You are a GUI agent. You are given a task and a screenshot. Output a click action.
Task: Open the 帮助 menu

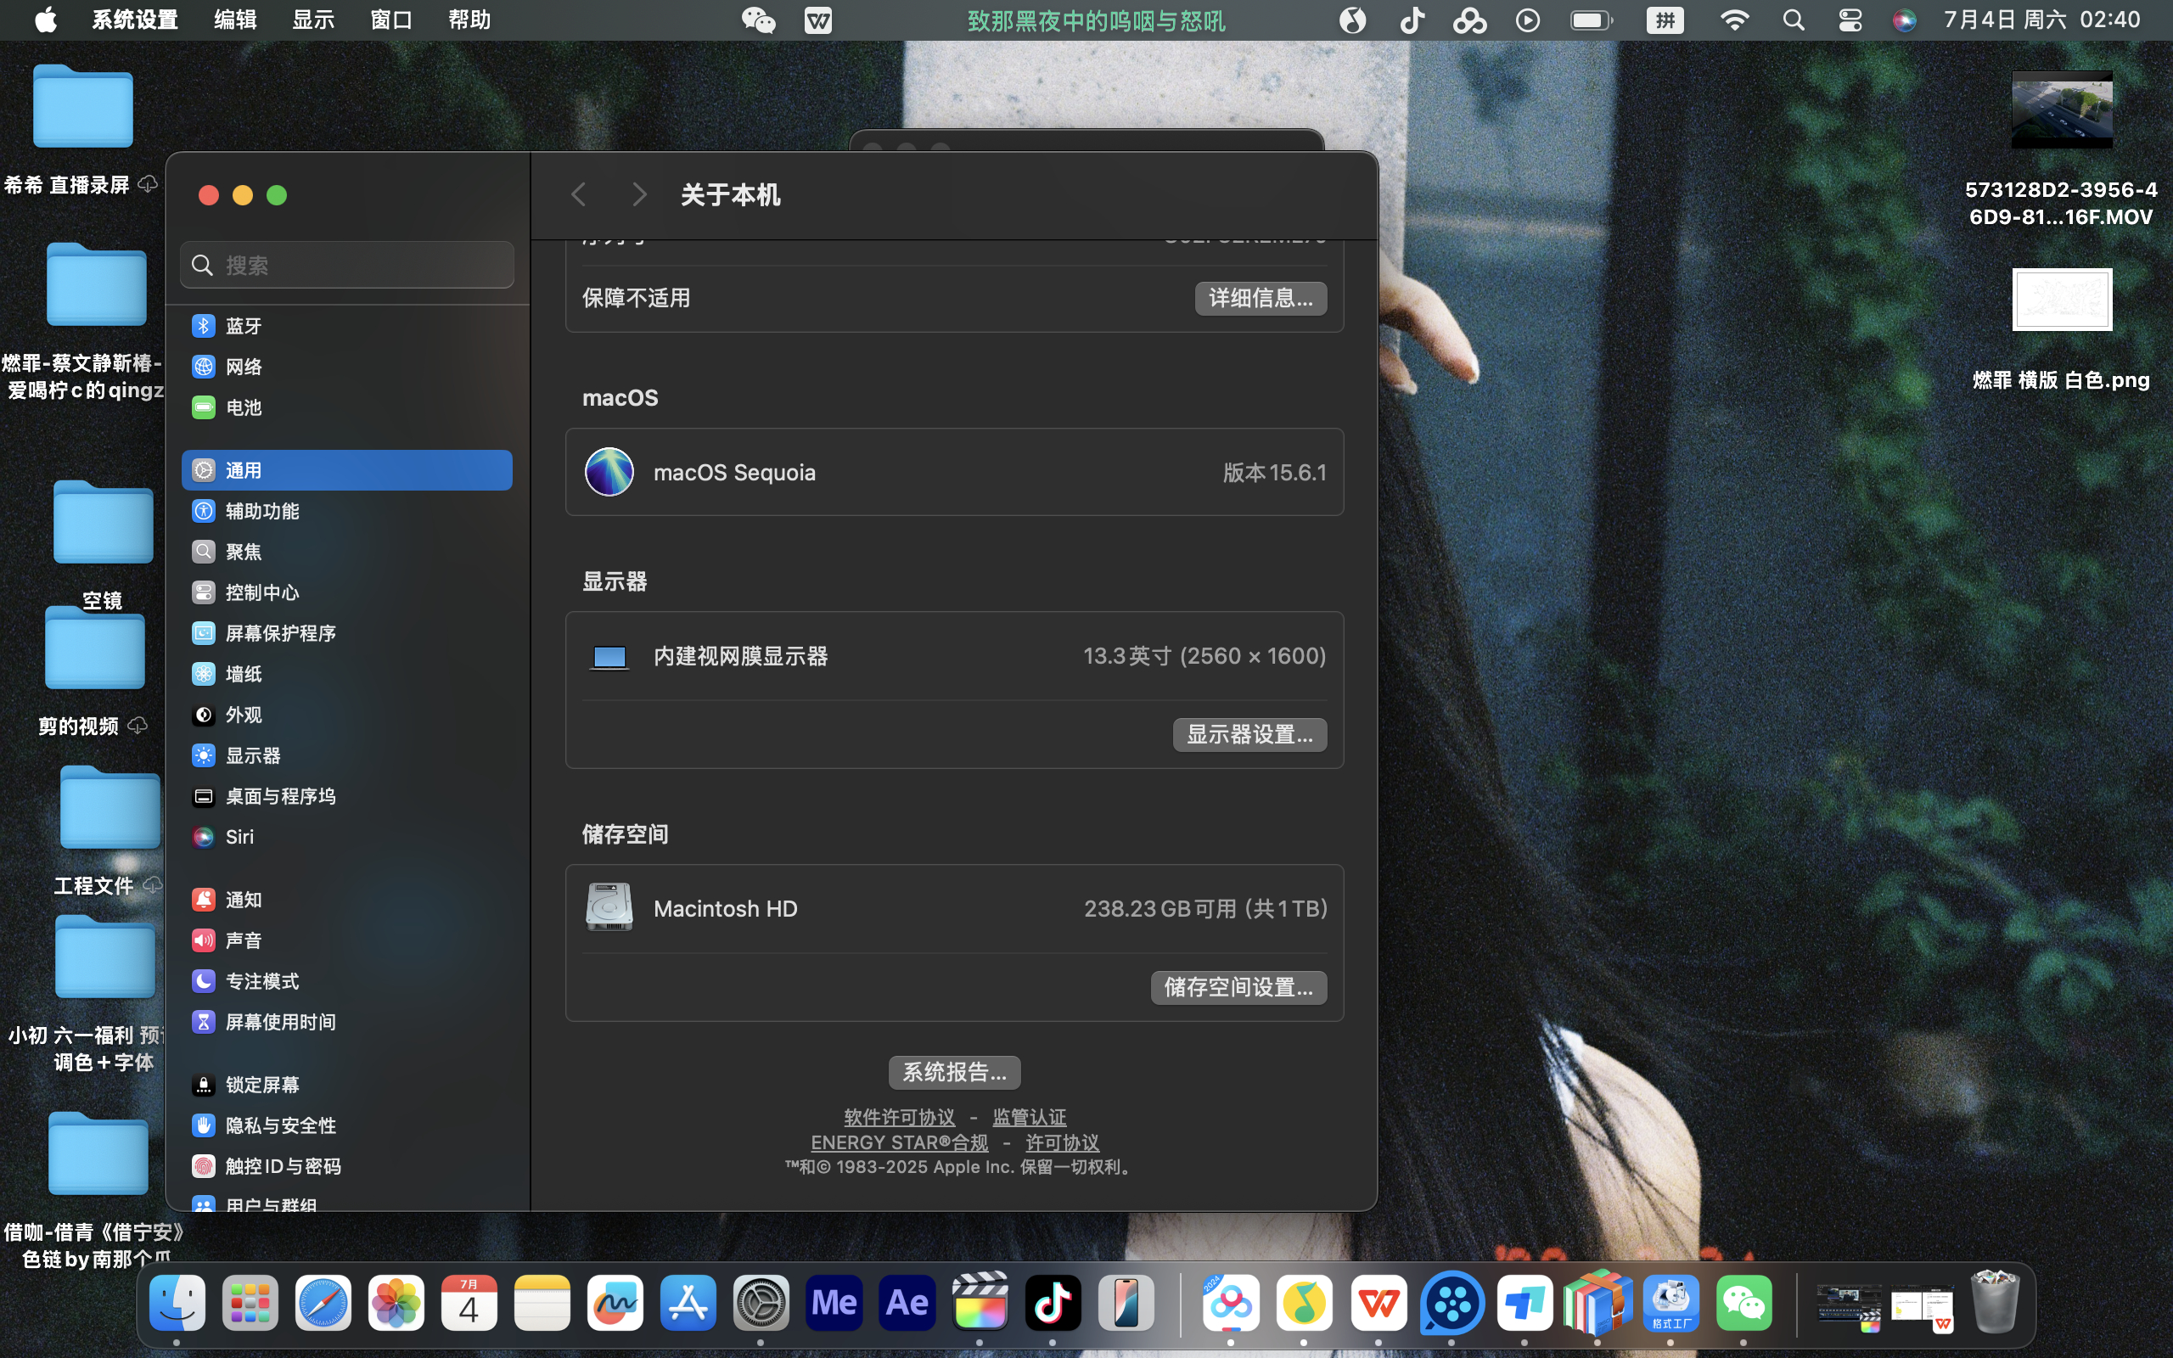469,20
